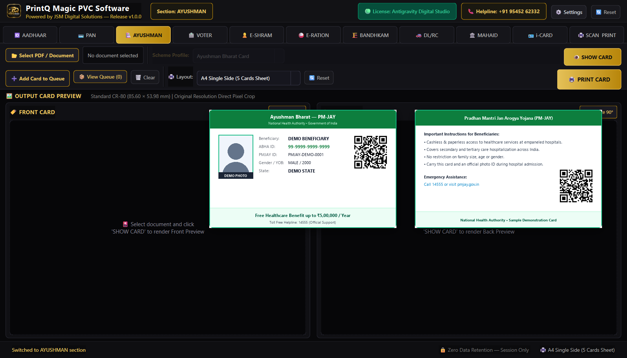Click the front card QR code
Image resolution: width=627 pixels, height=358 pixels.
(x=370, y=152)
